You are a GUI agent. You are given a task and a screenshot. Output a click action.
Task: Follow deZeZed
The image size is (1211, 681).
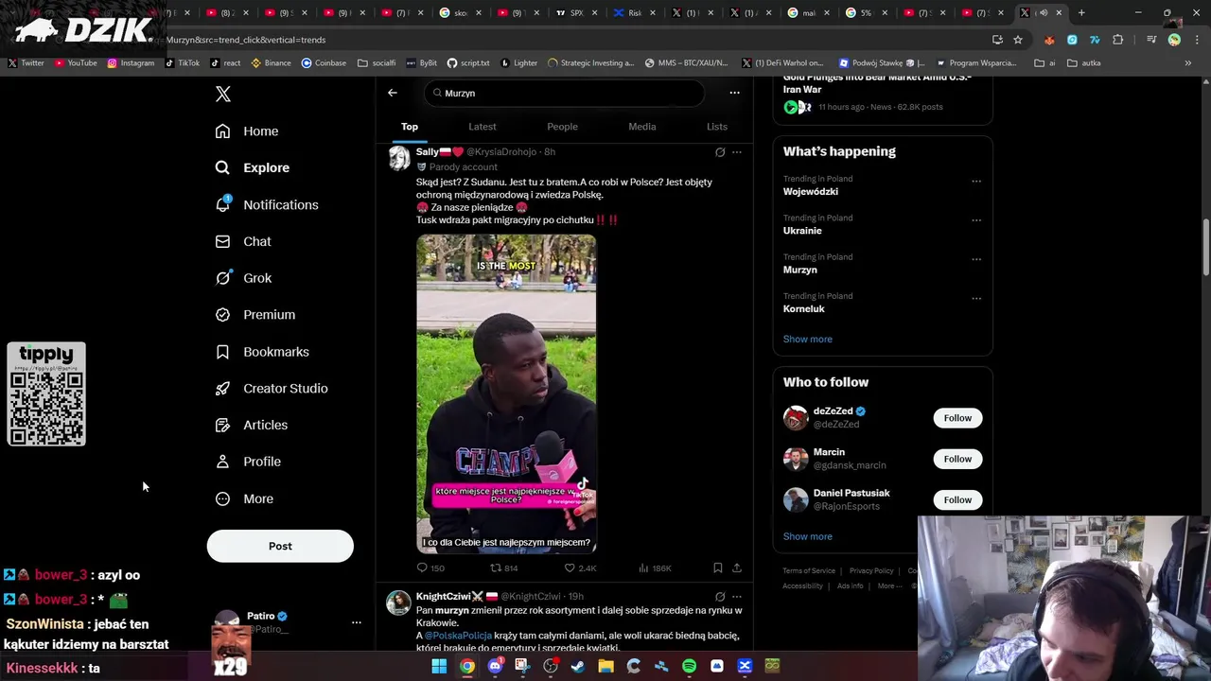tap(957, 418)
